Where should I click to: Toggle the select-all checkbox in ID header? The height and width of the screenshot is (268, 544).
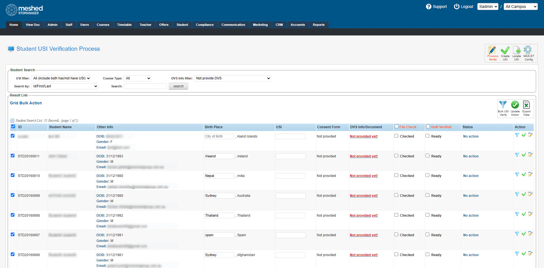tap(13, 126)
